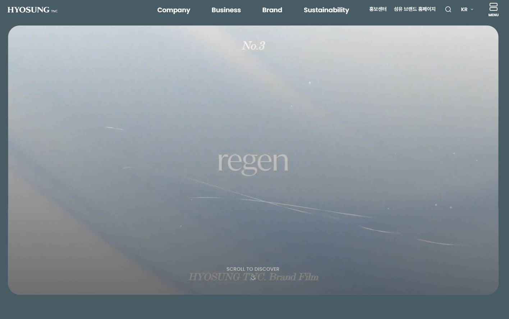Open the Sustainability menu

tap(326, 10)
